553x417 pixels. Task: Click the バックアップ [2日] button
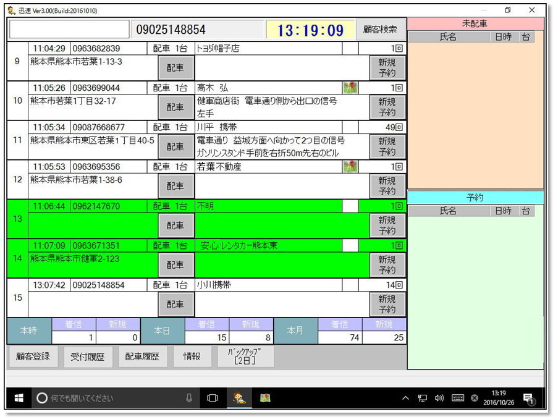tap(245, 356)
